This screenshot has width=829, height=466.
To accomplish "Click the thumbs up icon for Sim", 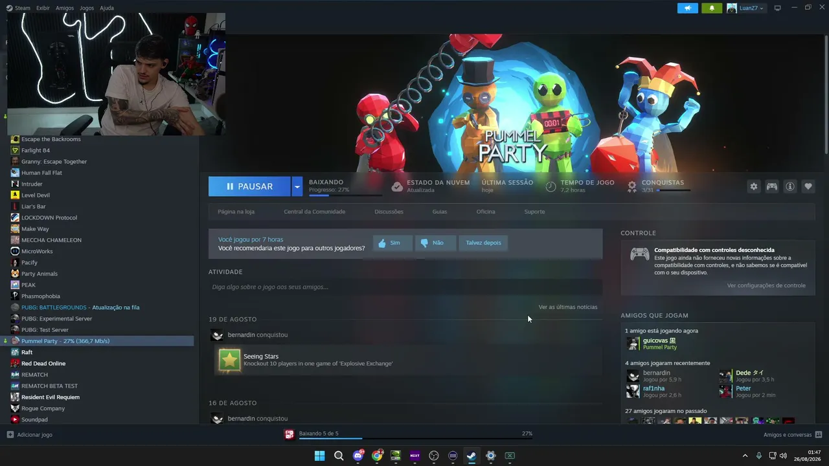I will point(382,243).
